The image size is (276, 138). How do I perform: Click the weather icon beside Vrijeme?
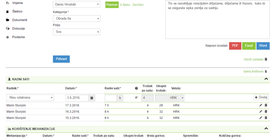[x=8, y=3]
